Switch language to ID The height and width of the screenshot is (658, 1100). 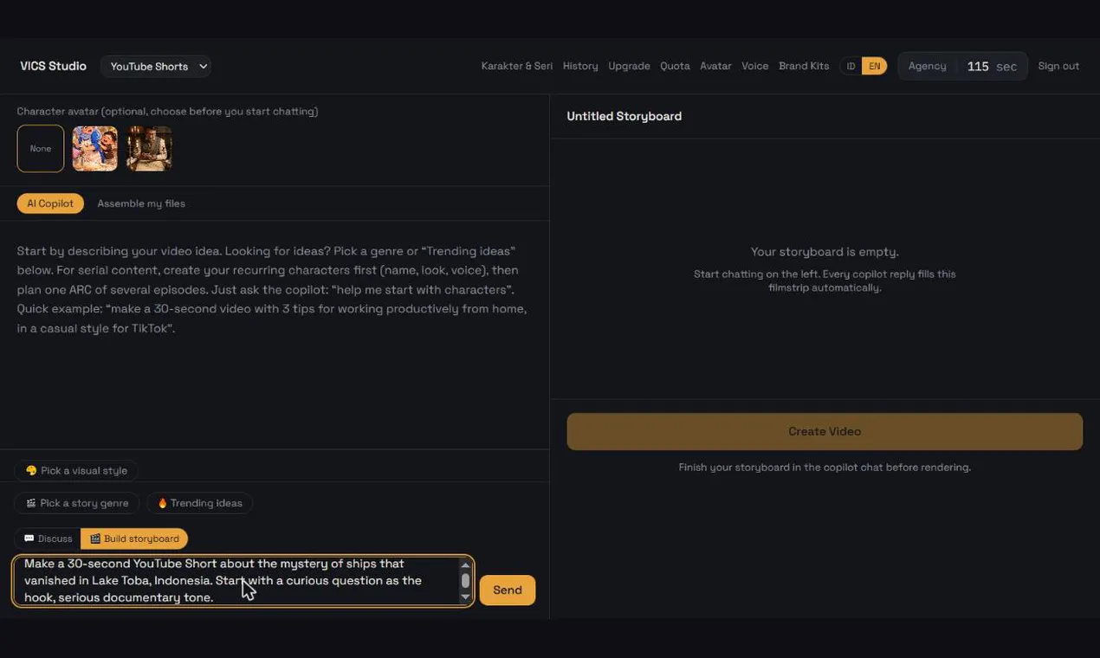(x=851, y=67)
